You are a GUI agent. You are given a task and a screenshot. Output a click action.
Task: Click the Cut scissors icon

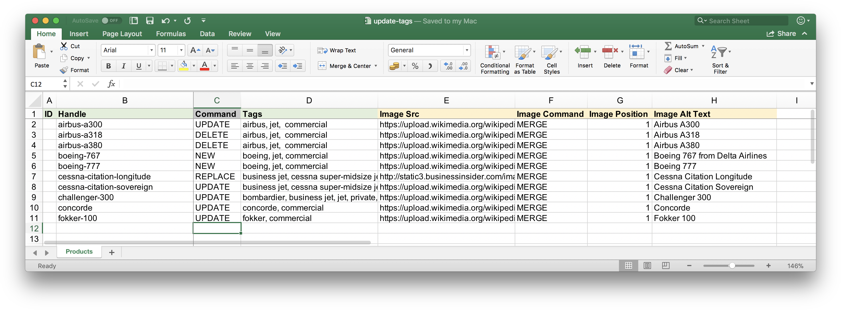click(64, 46)
